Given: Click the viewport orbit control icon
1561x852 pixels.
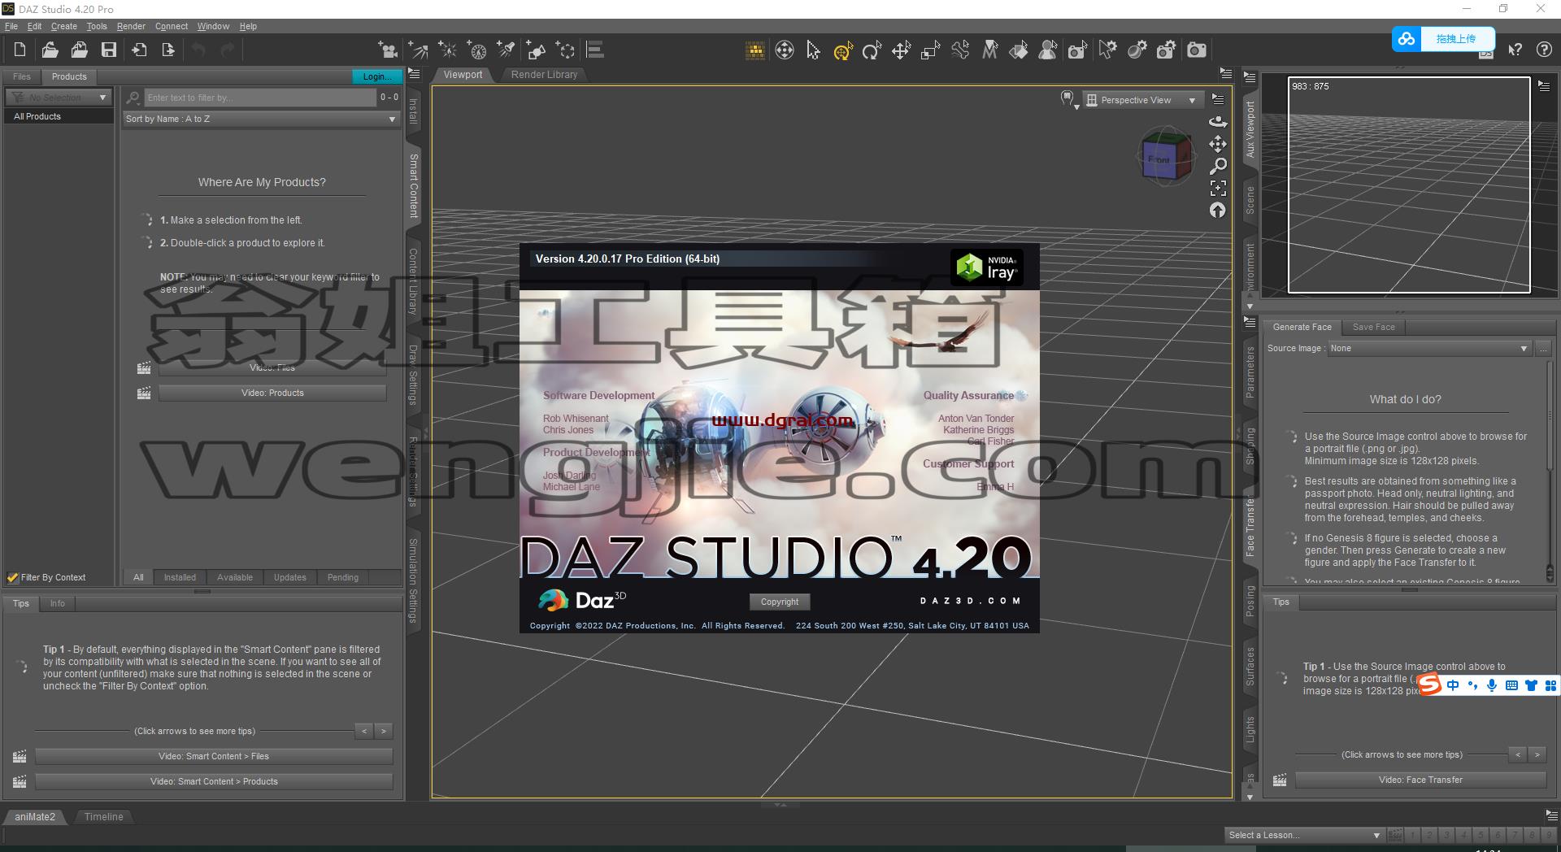Looking at the screenshot, I should point(1217,121).
